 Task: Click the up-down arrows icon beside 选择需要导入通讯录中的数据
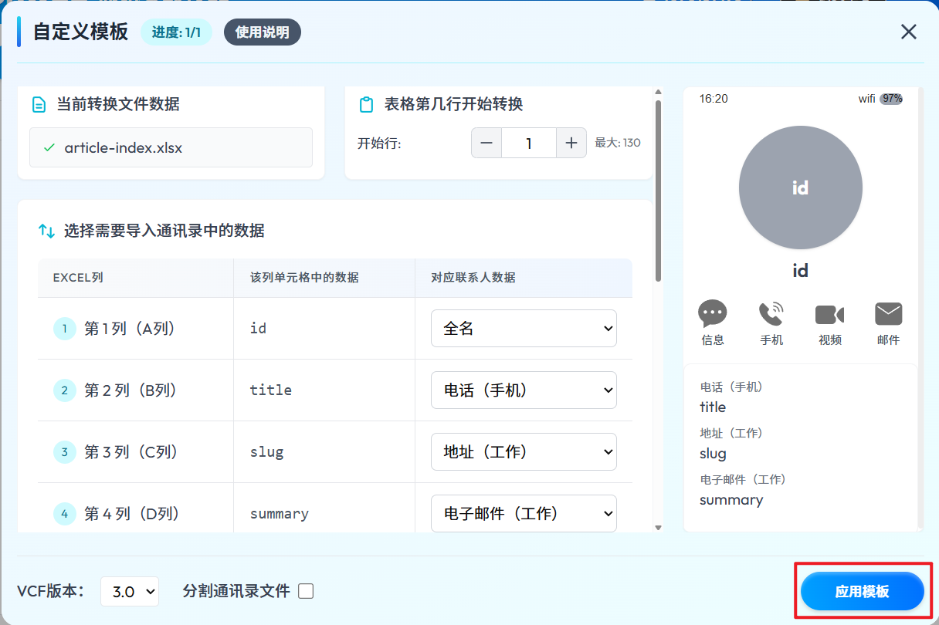[x=46, y=231]
